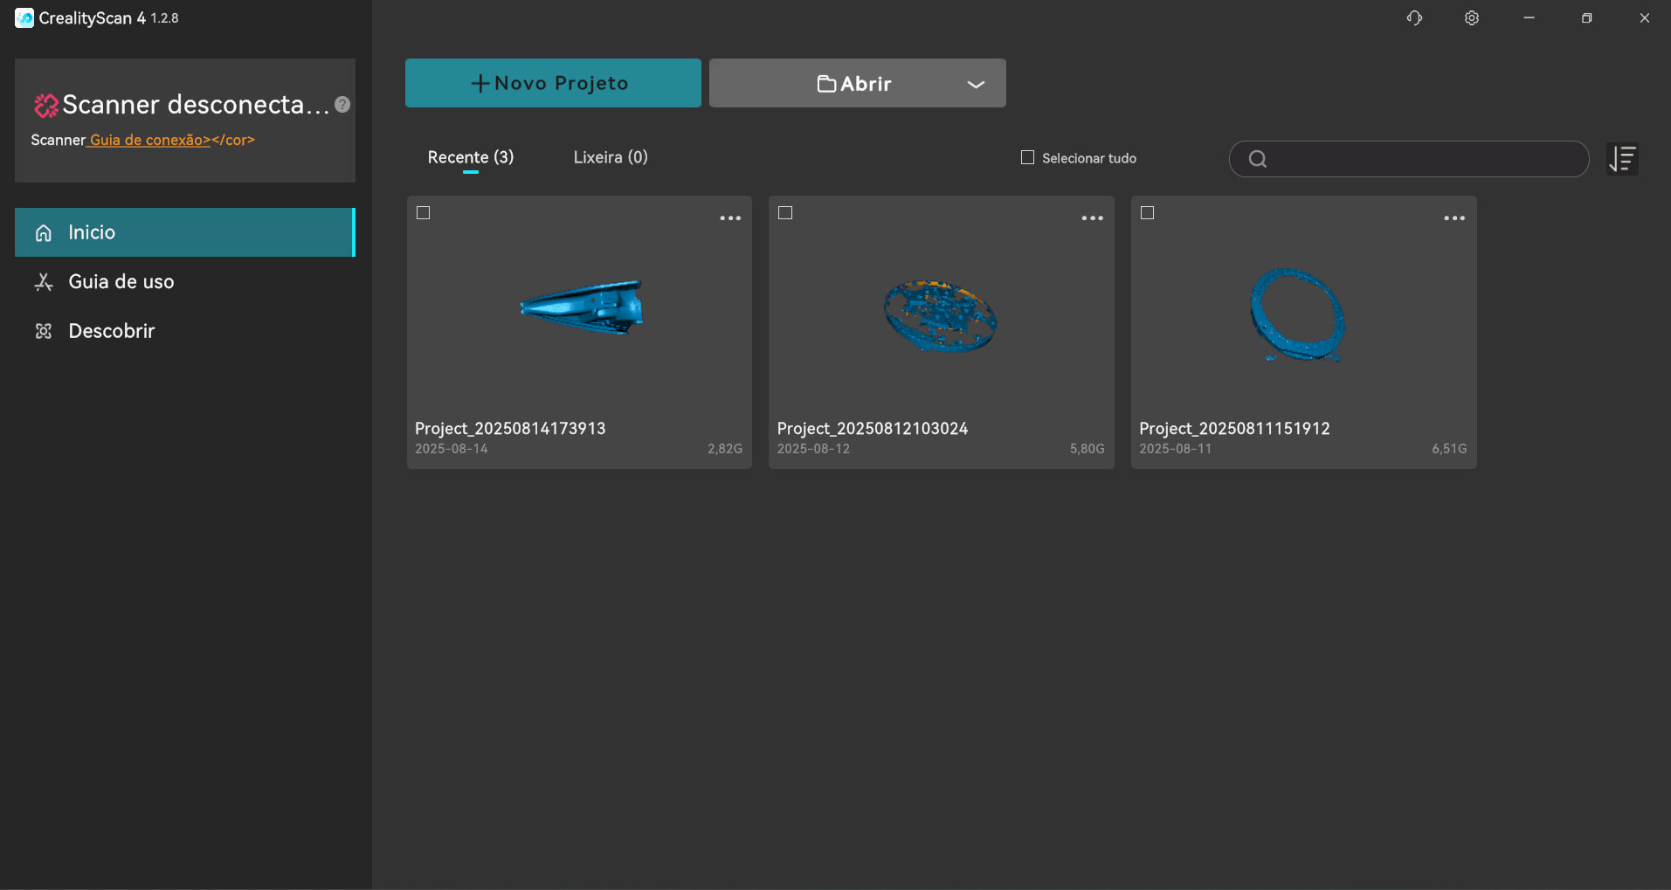1671x890 pixels.
Task: Open the three-dot menu on Project_20250811151912
Action: tap(1454, 218)
